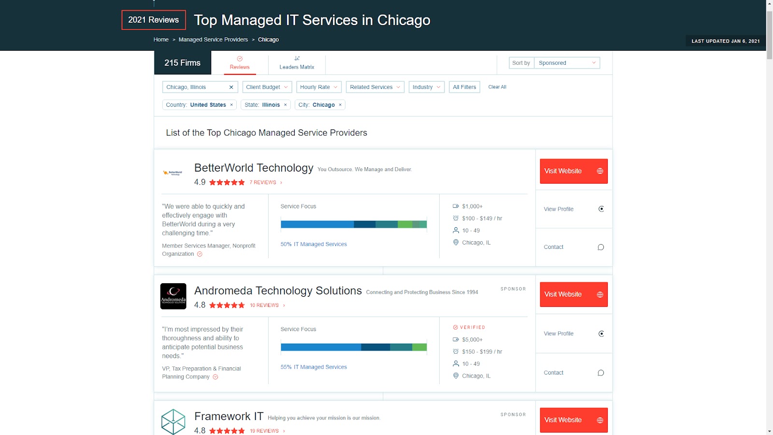This screenshot has height=435, width=773.
Task: Remove the State: Illinois filter chip
Action: [285, 105]
